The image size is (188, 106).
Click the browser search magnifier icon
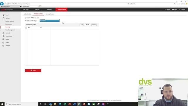click(174, 4)
